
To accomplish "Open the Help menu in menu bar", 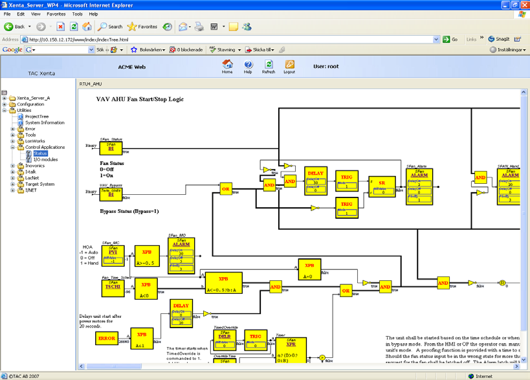I will [93, 14].
